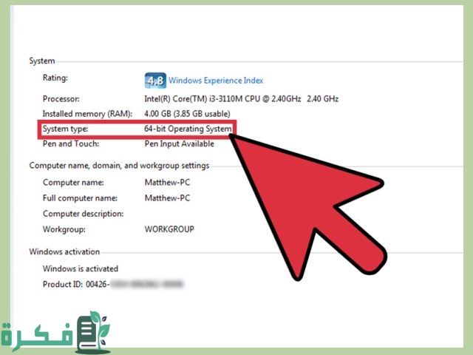The height and width of the screenshot is (355, 473).
Task: Click the Windows is activated status text
Action: coord(80,268)
